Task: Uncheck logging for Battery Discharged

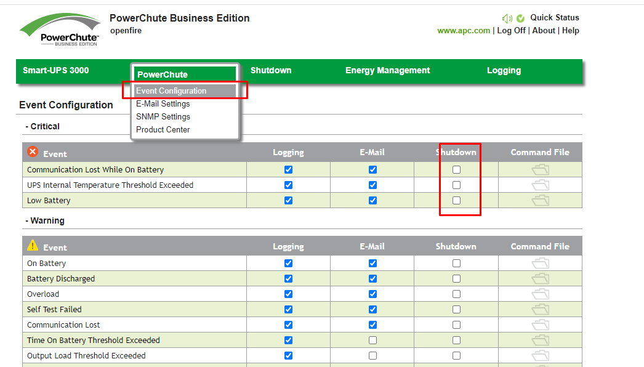Action: [x=288, y=279]
